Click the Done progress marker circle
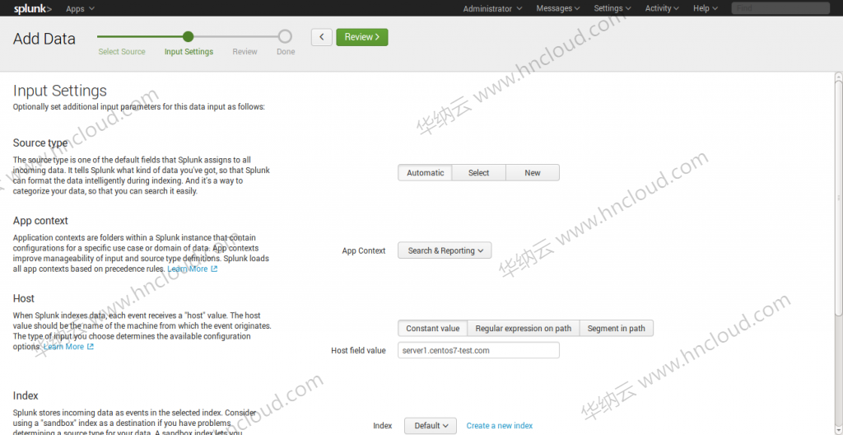Screen dimensions: 843x435 (x=285, y=36)
